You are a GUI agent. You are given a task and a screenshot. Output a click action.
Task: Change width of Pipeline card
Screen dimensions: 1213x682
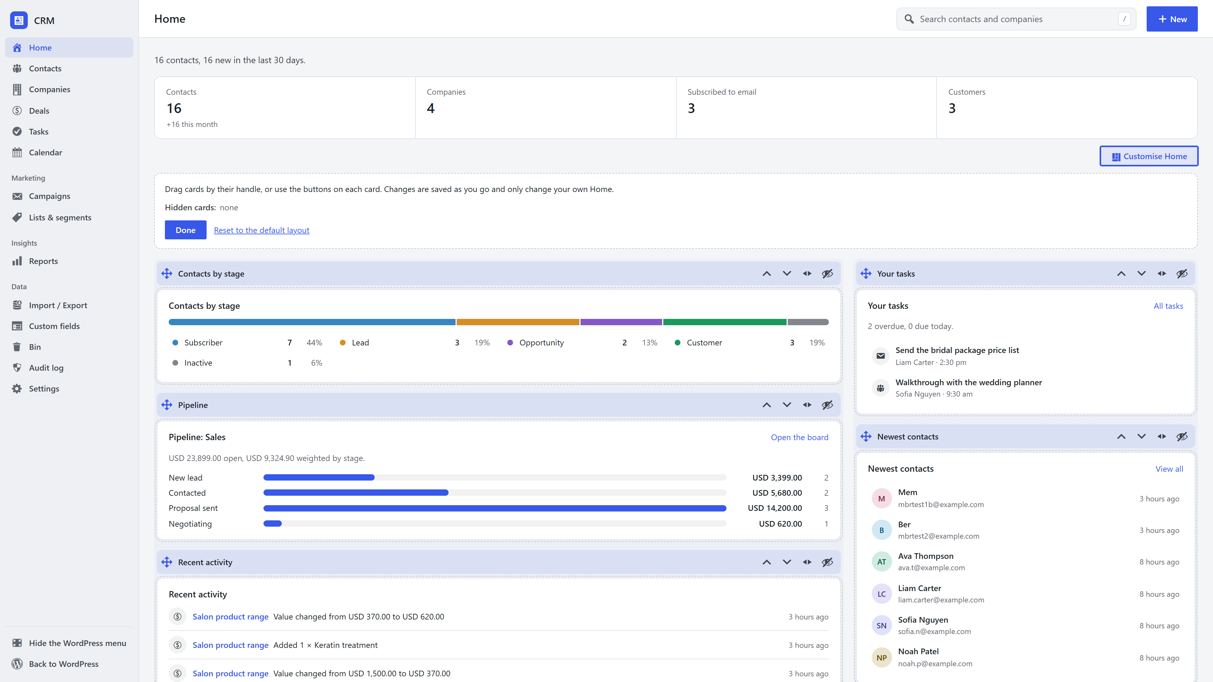[x=807, y=405]
